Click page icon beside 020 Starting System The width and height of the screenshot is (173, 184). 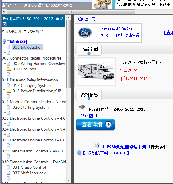point(8,107)
